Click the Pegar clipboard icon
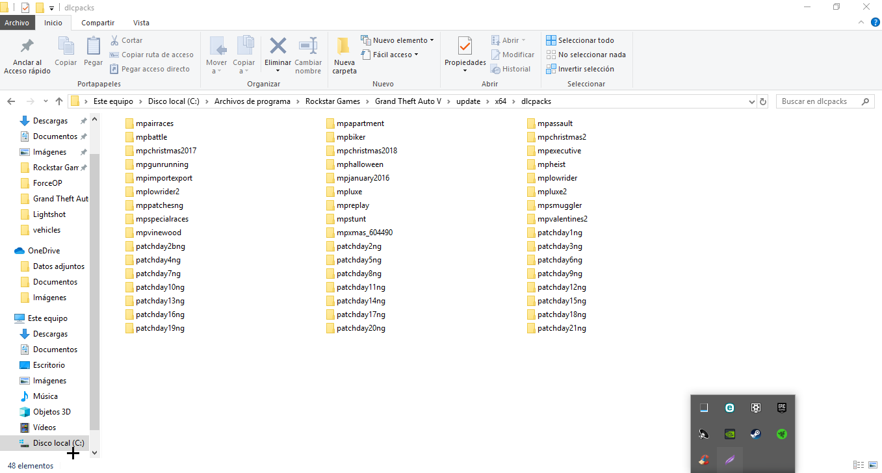The image size is (882, 473). coord(94,45)
